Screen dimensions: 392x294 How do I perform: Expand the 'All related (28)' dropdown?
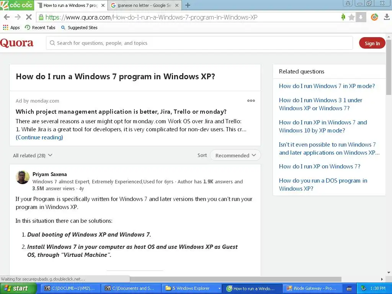(33, 155)
